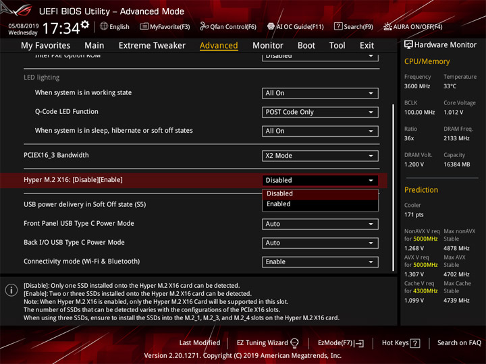This screenshot has height=364, width=486.
Task: Open working state LED dropdown
Action: [x=320, y=93]
